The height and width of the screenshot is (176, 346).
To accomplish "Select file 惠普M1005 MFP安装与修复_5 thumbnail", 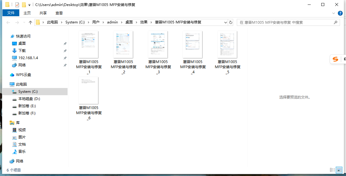I will click(x=227, y=44).
